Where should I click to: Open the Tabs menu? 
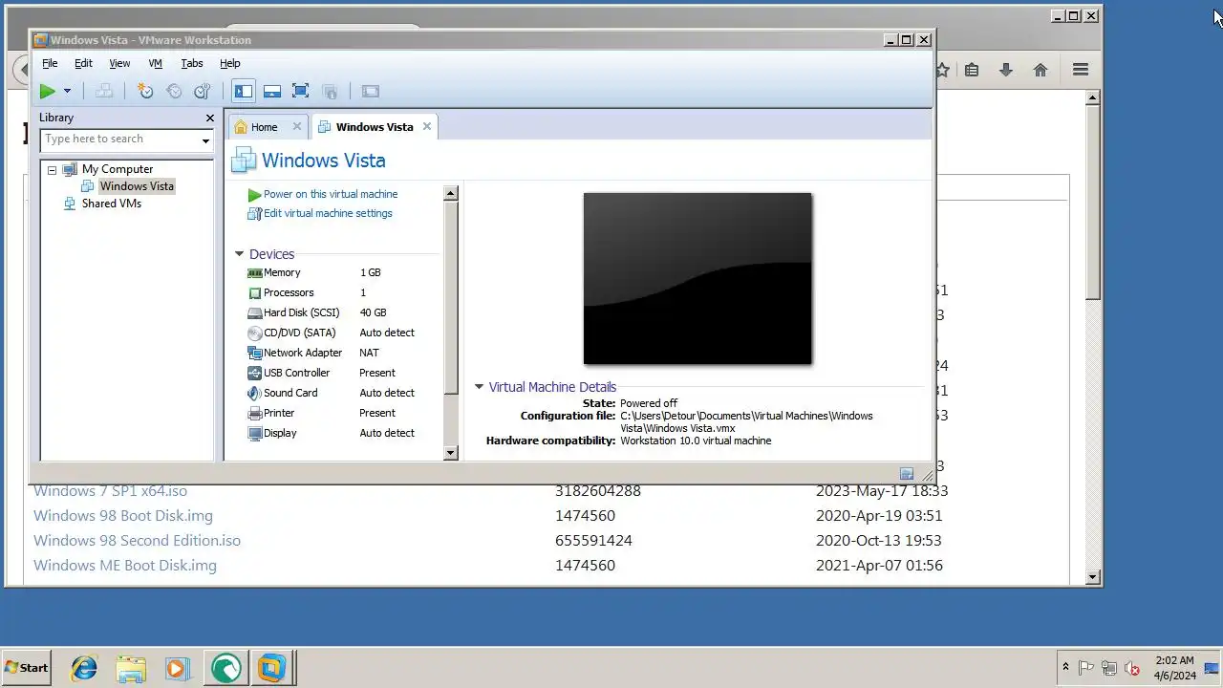(x=192, y=63)
